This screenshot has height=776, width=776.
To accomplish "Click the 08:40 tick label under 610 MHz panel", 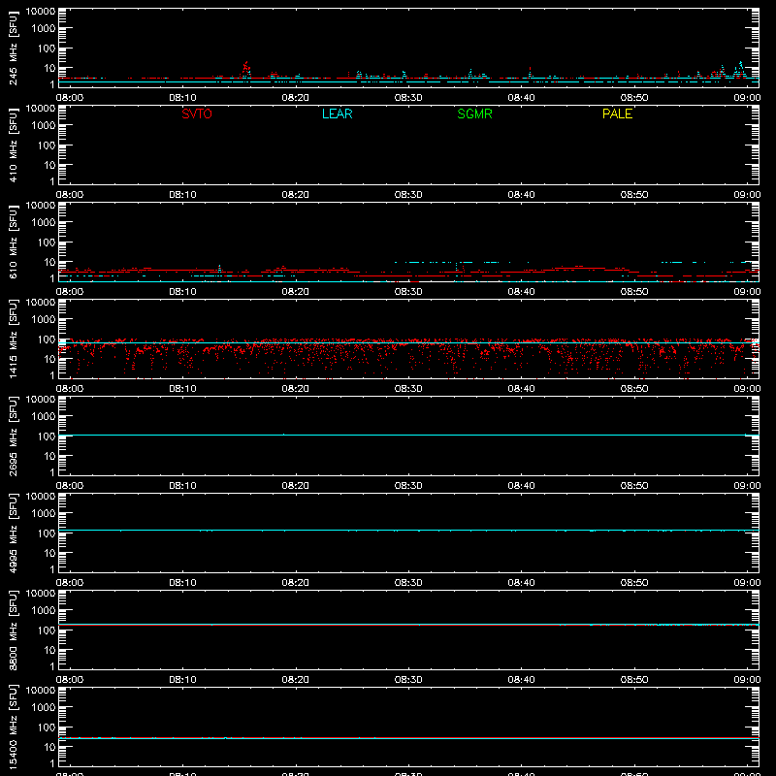I will pyautogui.click(x=521, y=292).
